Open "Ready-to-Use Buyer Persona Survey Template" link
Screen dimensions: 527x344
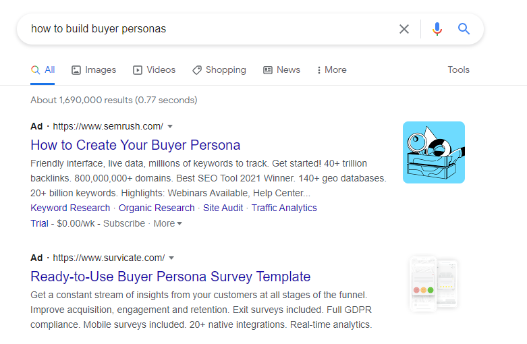(170, 277)
